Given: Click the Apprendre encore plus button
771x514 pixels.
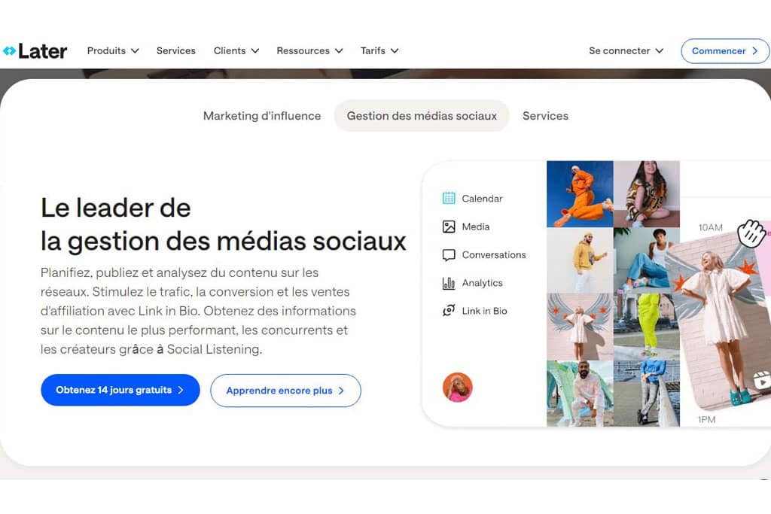Looking at the screenshot, I should [x=285, y=391].
